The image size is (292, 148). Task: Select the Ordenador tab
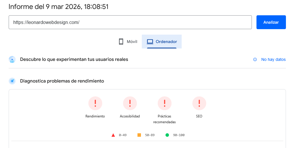[x=162, y=42]
